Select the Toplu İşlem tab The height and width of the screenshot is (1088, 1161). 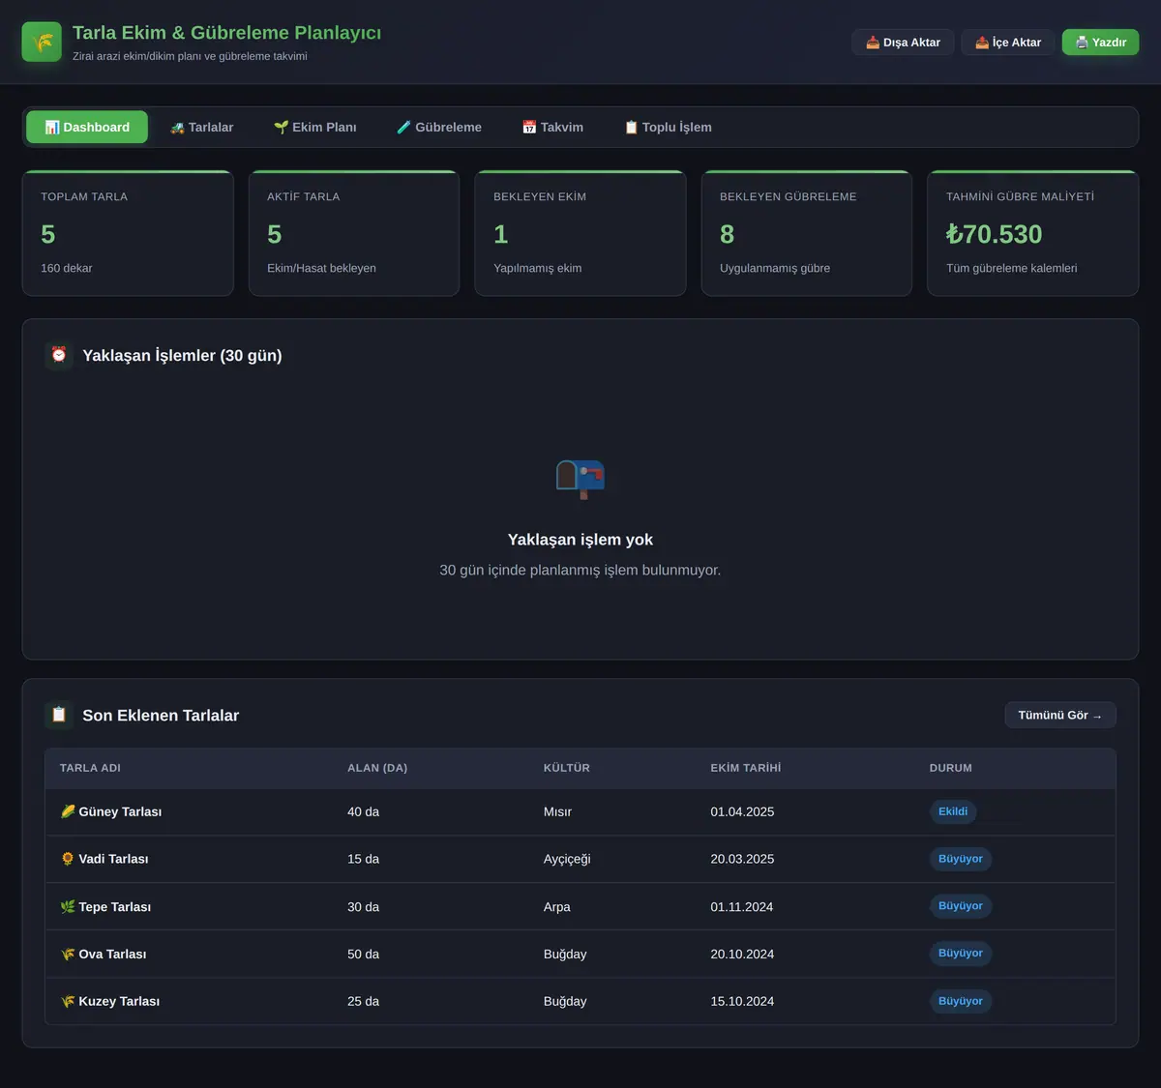pyautogui.click(x=668, y=127)
